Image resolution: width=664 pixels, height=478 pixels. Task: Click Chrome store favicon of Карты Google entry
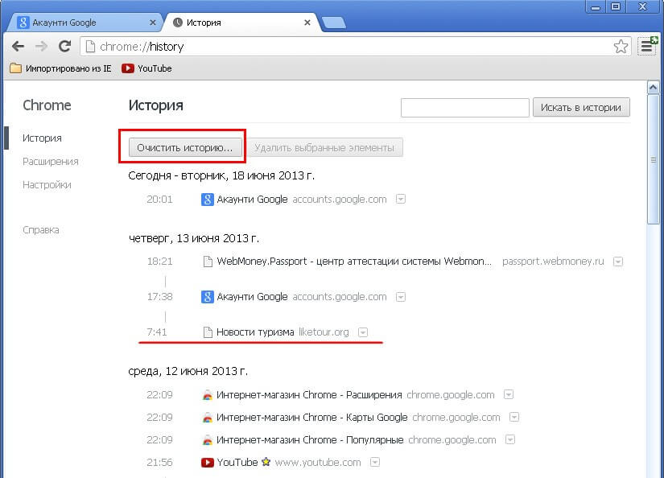(207, 418)
